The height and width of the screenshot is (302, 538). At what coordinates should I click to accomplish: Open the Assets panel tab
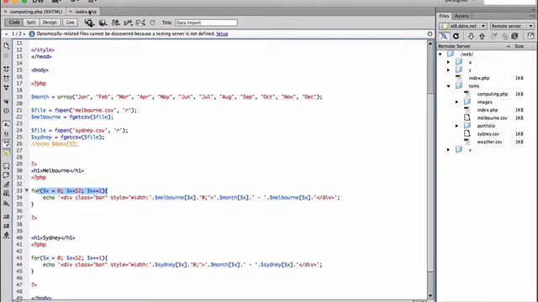click(x=462, y=16)
